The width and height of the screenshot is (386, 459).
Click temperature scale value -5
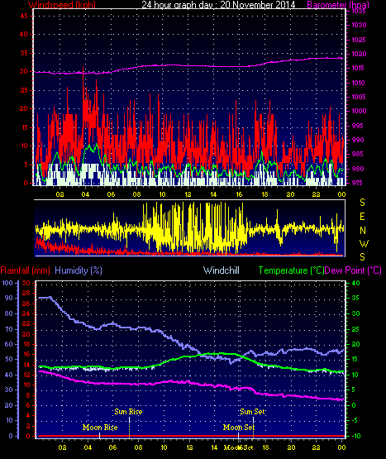pos(355,420)
